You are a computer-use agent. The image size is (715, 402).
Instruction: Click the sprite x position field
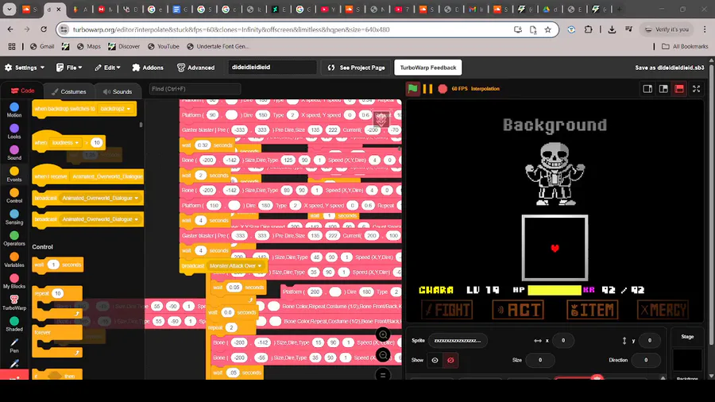(563, 341)
